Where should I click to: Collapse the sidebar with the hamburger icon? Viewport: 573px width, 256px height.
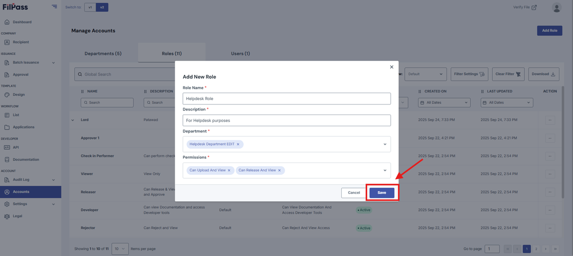(x=54, y=7)
